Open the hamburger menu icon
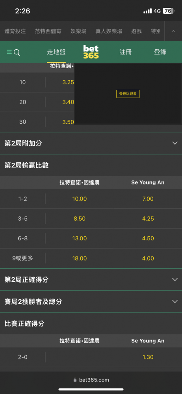 (x=9, y=52)
